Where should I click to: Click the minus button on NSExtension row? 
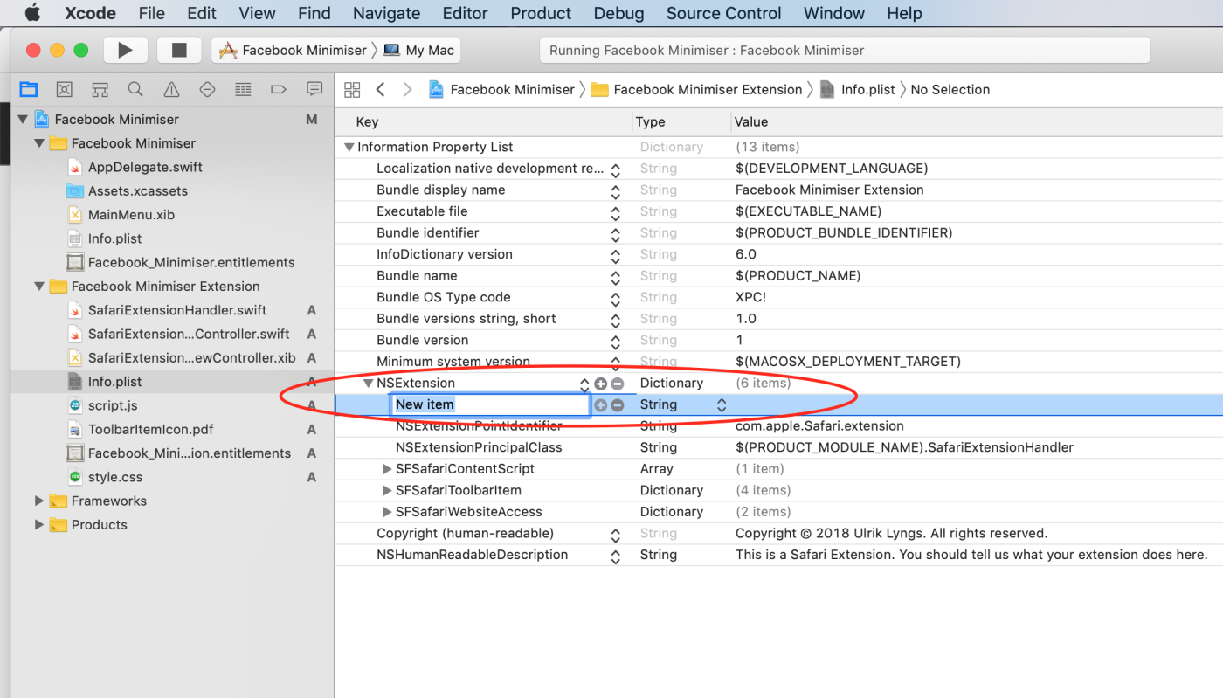point(618,384)
